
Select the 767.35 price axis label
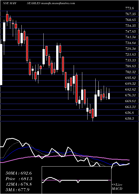point(130,14)
